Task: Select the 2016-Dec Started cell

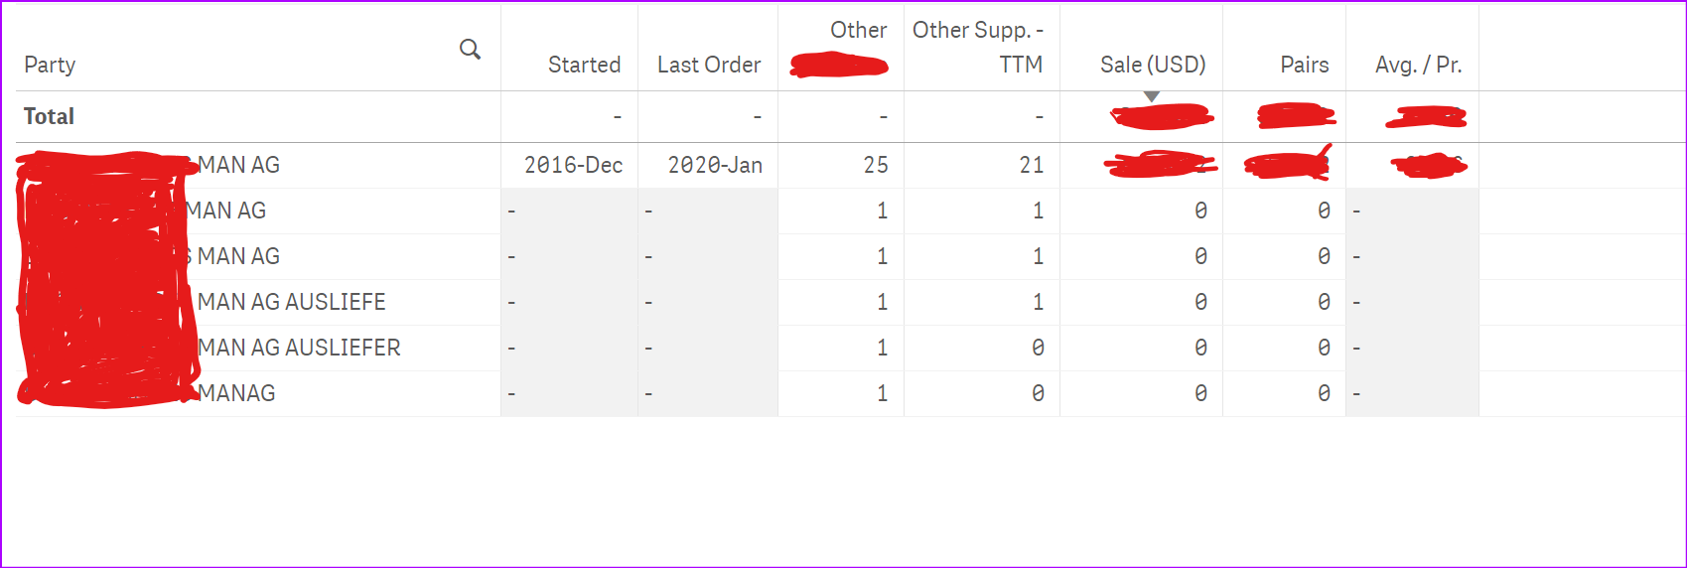Action: click(x=573, y=165)
